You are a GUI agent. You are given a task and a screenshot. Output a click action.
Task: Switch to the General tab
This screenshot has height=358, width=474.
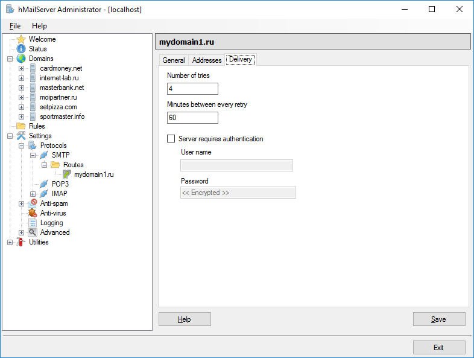[x=174, y=60]
